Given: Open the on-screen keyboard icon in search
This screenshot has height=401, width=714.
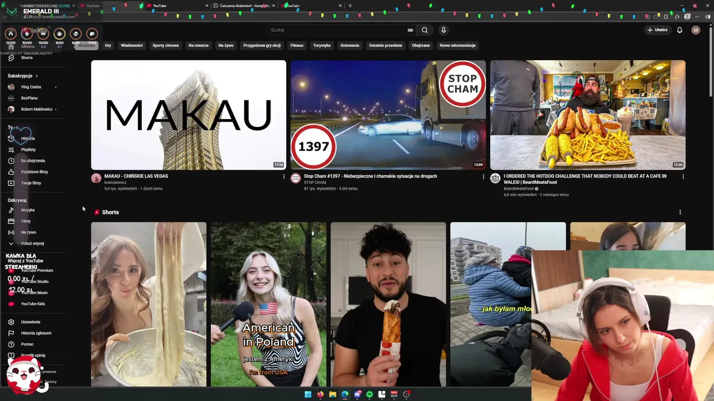Looking at the screenshot, I should pyautogui.click(x=411, y=30).
